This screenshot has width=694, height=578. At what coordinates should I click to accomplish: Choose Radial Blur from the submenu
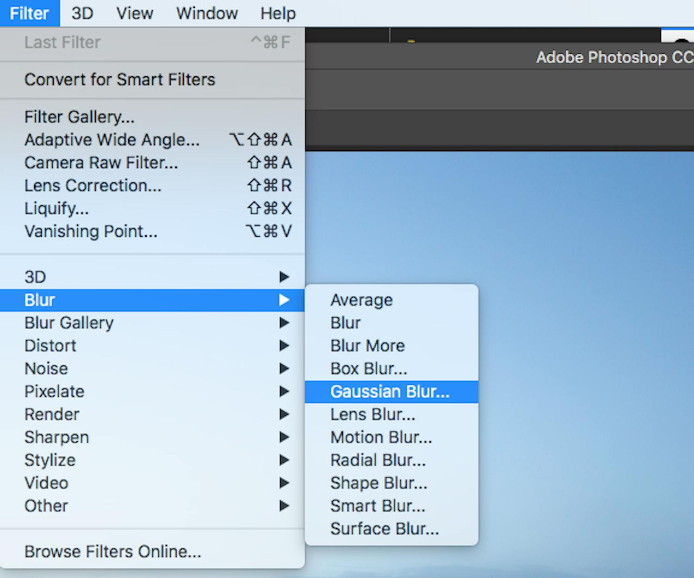378,460
